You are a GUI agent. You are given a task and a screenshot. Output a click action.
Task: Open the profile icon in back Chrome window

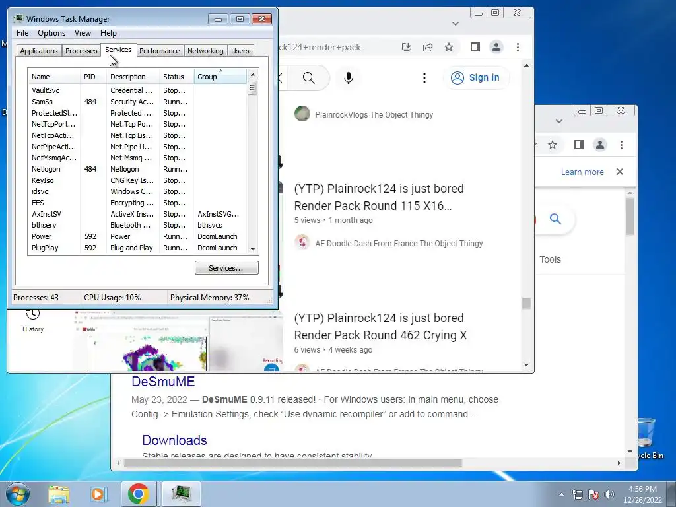[599, 145]
